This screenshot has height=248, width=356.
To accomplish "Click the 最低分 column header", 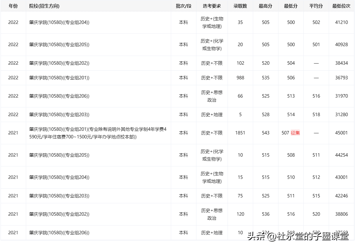I will pos(291,6).
